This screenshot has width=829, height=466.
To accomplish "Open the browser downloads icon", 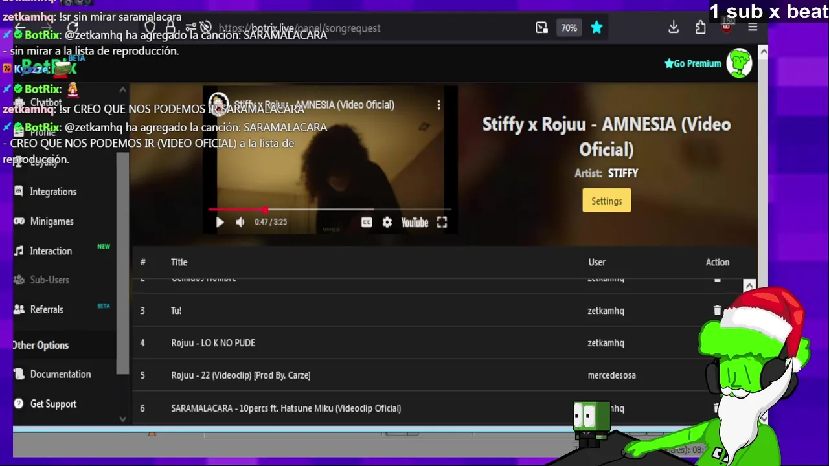I will [674, 27].
